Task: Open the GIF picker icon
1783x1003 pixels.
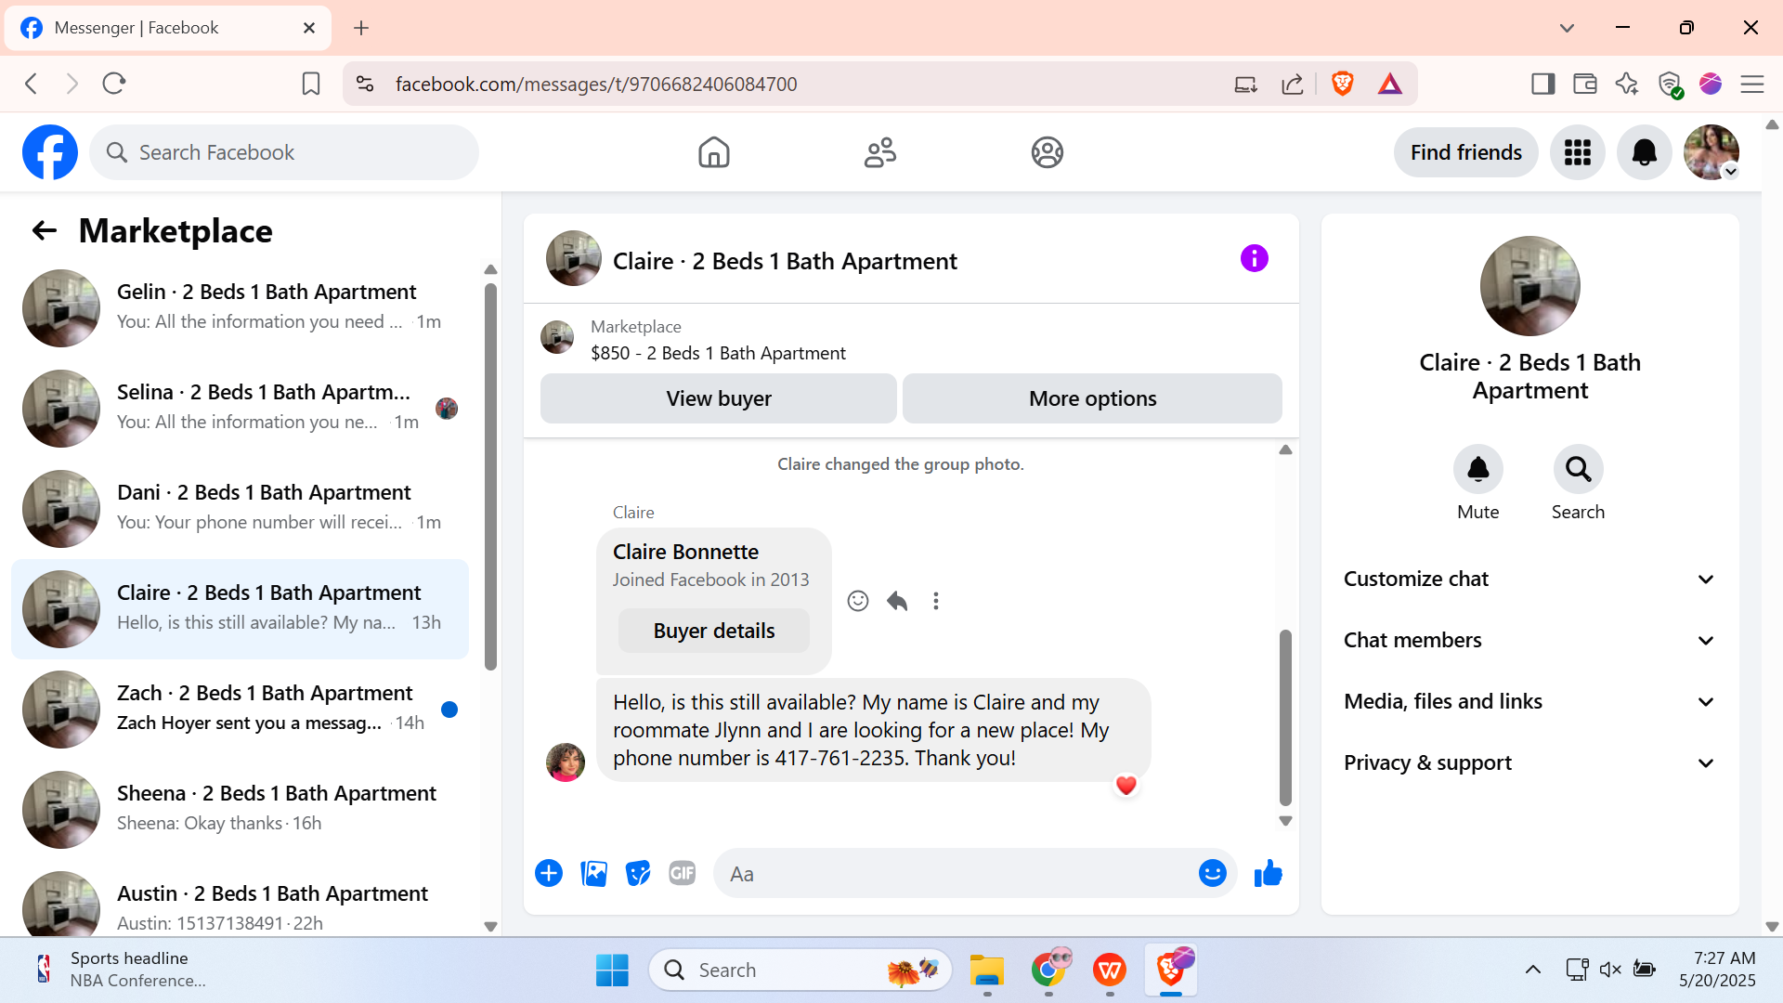Action: 682,874
